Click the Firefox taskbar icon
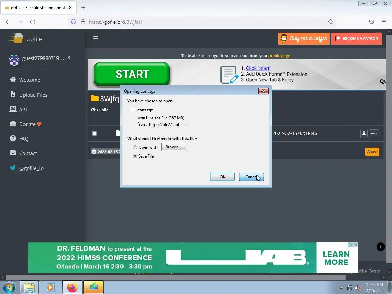Image resolution: width=392 pixels, height=294 pixels. pos(72,288)
